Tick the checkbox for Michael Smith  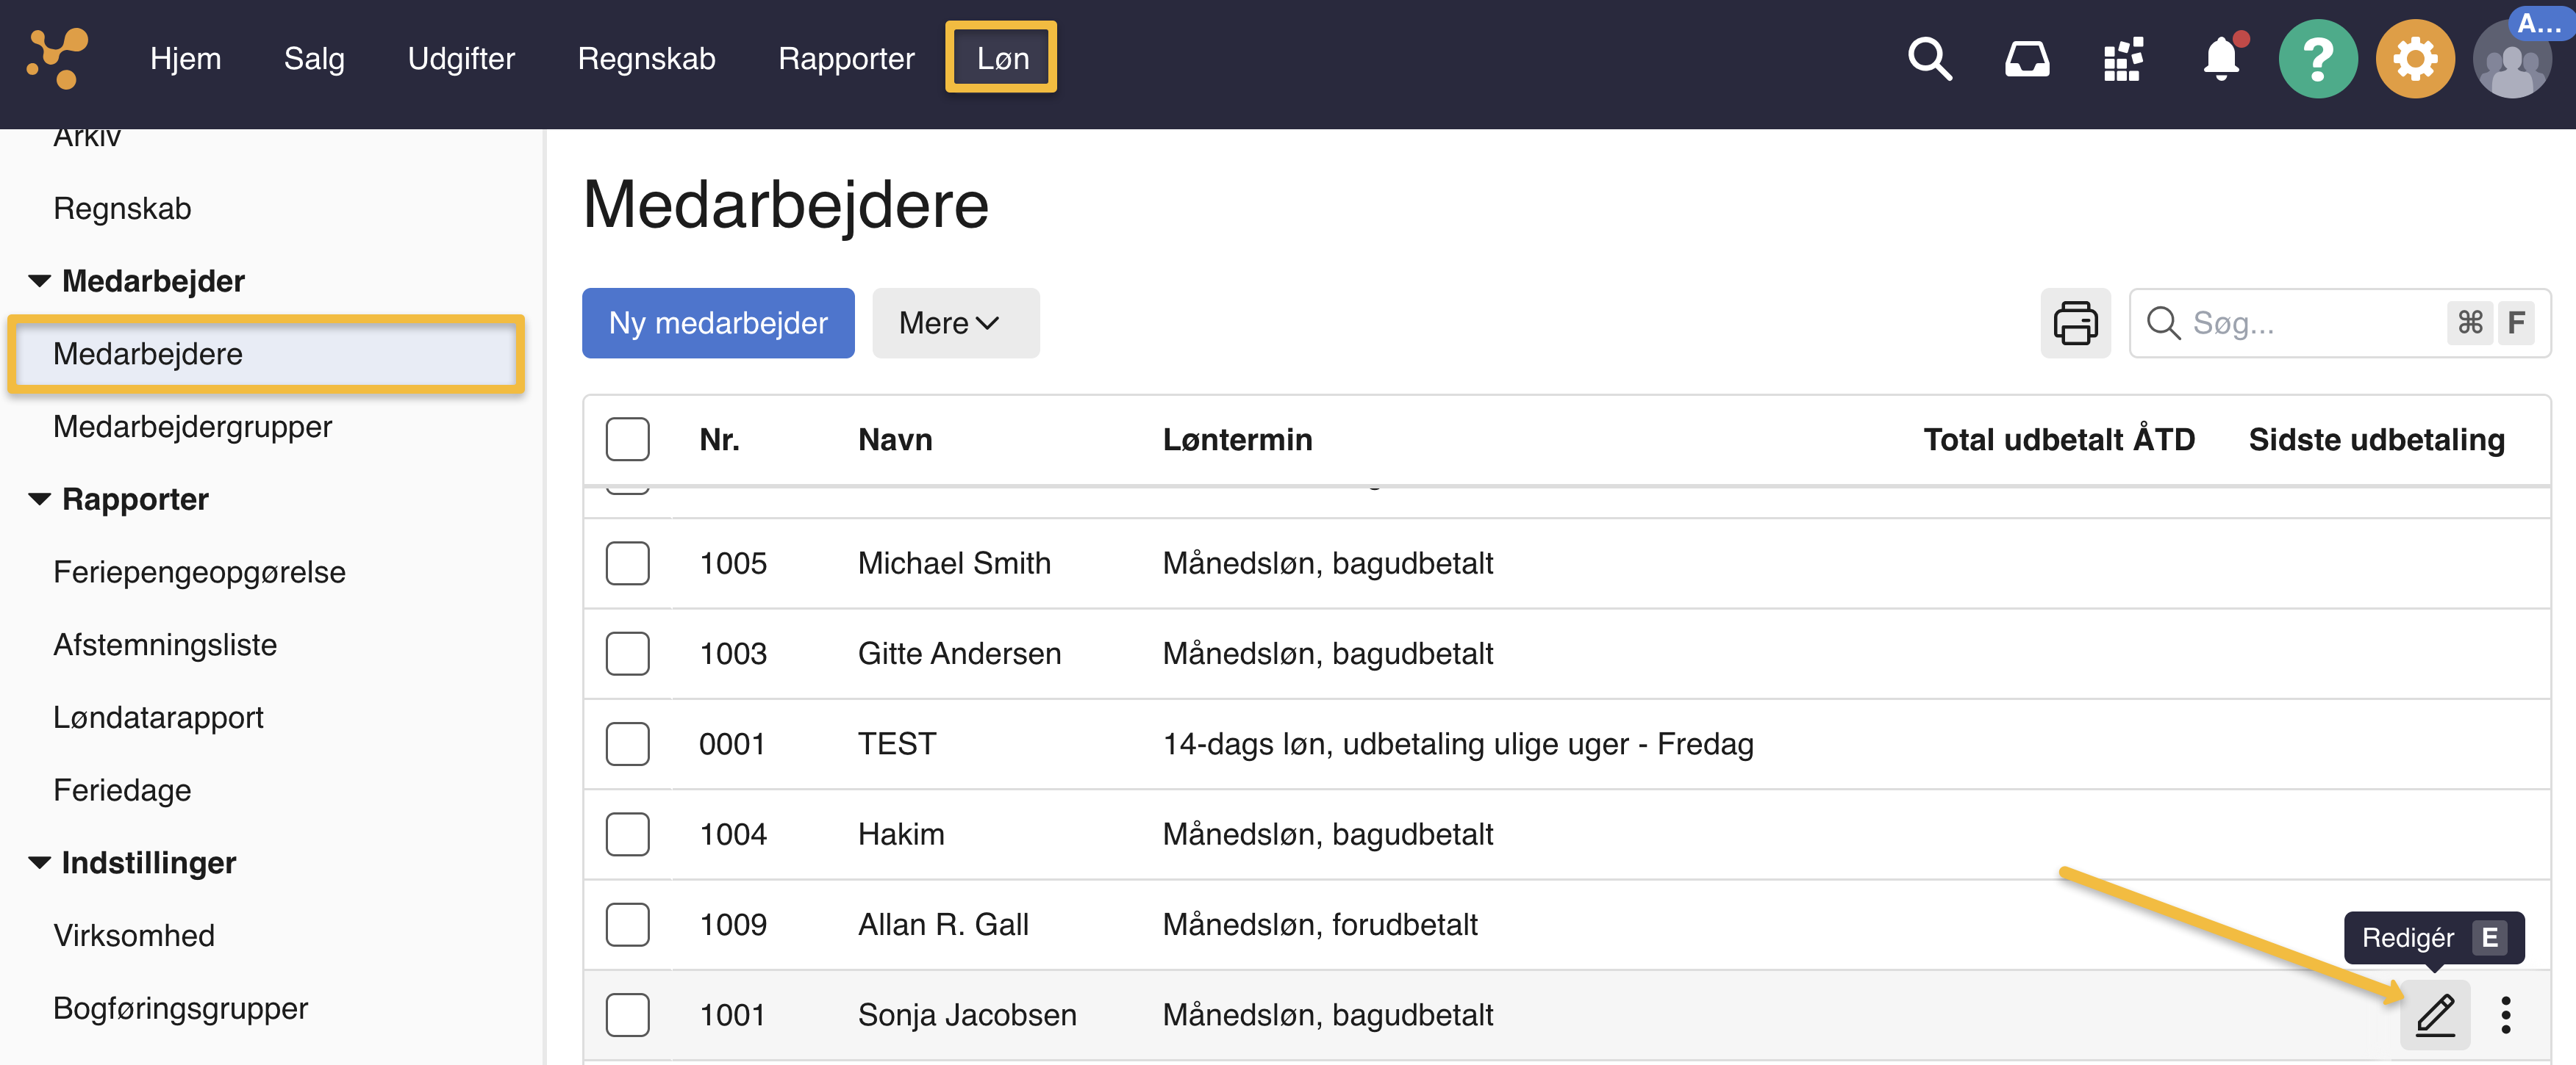[627, 563]
